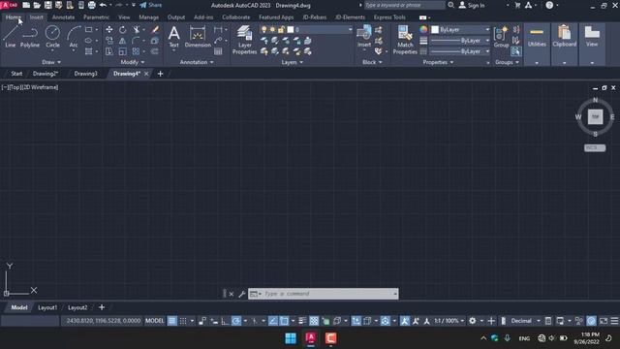Expand the Properties panel
The width and height of the screenshot is (620, 349).
[438, 62]
